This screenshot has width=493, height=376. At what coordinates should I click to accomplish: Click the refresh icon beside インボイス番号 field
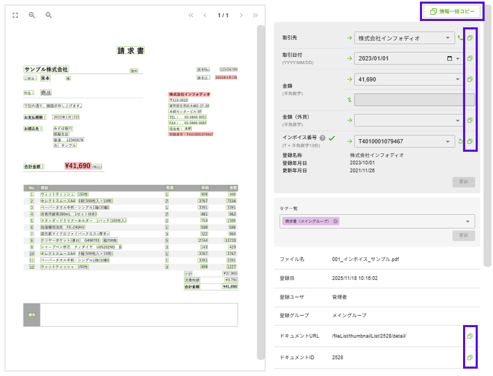click(x=461, y=141)
